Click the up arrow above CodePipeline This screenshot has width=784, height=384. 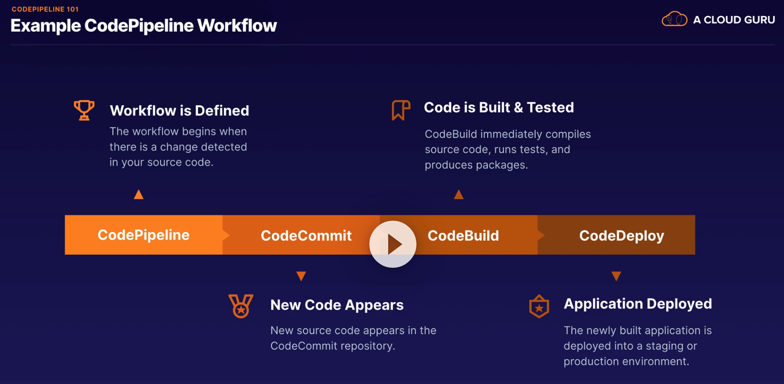click(x=139, y=194)
